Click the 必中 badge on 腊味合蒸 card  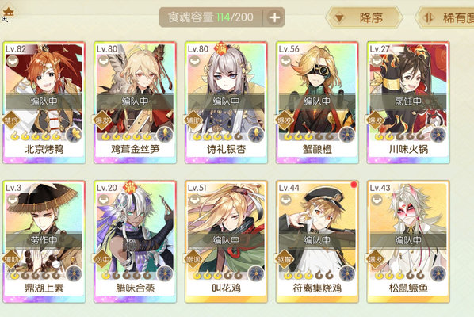pyautogui.click(x=102, y=259)
